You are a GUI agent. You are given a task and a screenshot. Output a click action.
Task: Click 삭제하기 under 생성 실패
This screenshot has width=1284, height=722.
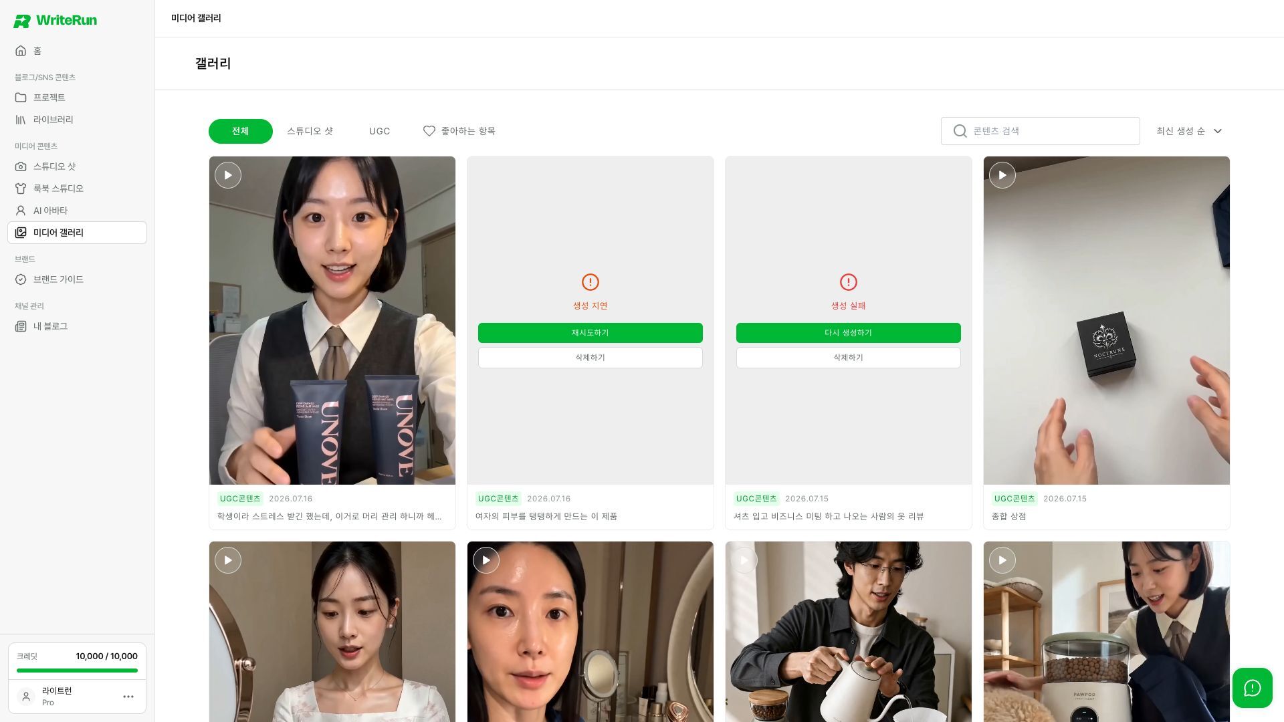[848, 358]
